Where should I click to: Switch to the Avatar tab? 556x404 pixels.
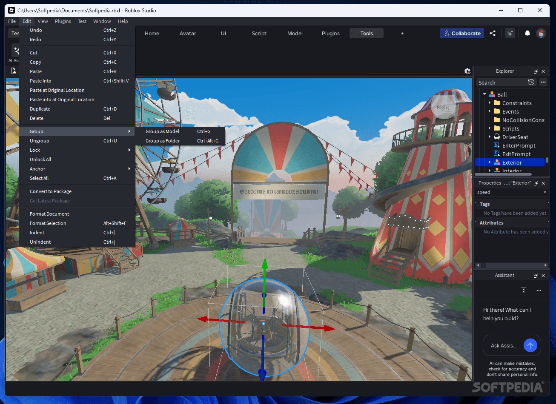coord(188,33)
